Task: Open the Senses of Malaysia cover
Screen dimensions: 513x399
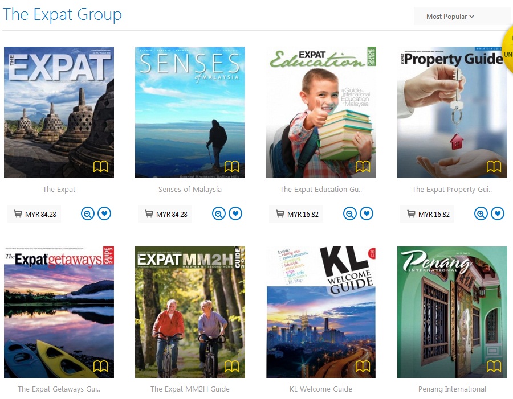Action: 190,112
